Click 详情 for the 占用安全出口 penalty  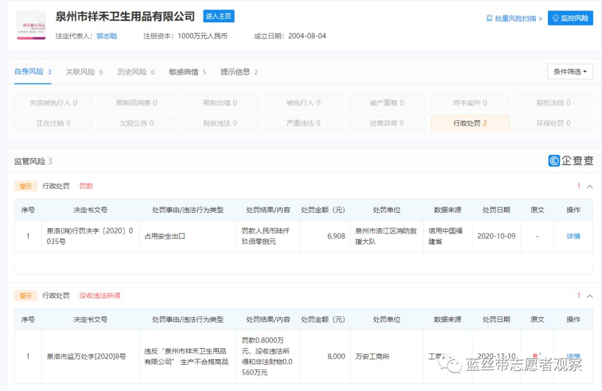point(574,236)
